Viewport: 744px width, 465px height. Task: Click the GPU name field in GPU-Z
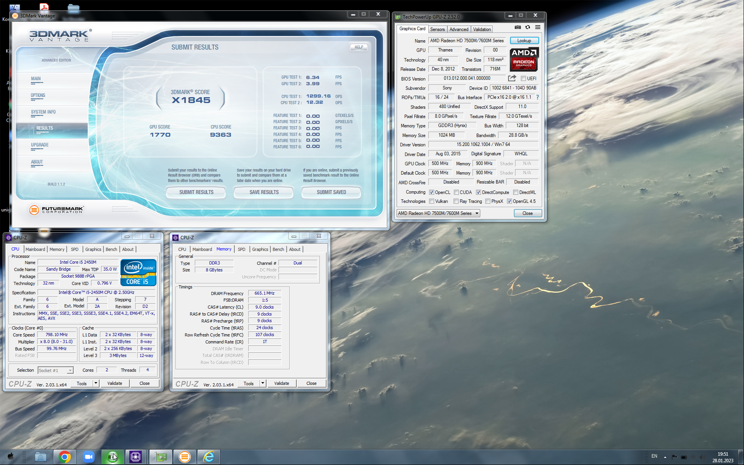click(467, 41)
